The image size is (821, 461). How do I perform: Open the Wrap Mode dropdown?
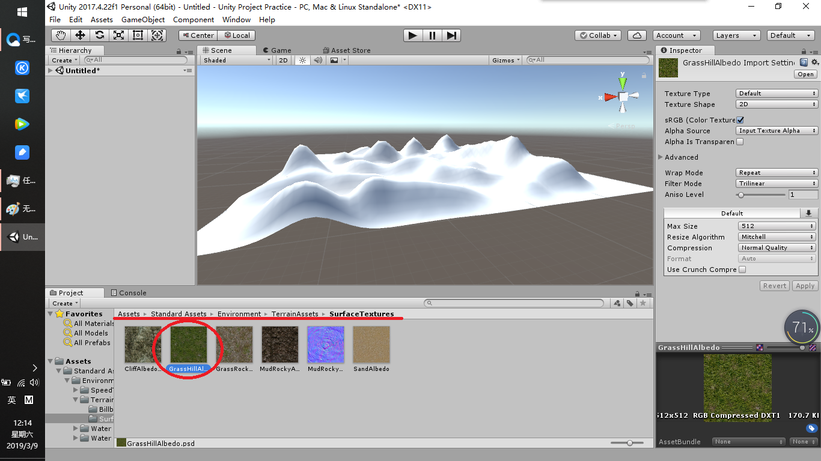(777, 172)
